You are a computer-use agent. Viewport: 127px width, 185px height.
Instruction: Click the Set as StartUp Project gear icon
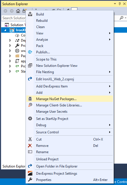click(30, 118)
